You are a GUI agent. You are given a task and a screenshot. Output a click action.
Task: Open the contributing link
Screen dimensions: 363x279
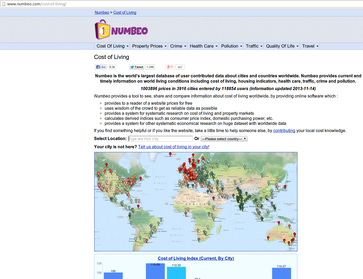284,130
